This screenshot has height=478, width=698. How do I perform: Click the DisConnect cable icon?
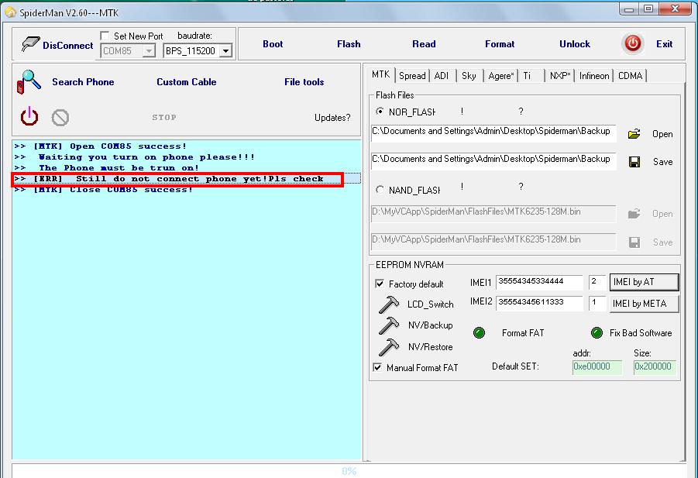point(29,45)
